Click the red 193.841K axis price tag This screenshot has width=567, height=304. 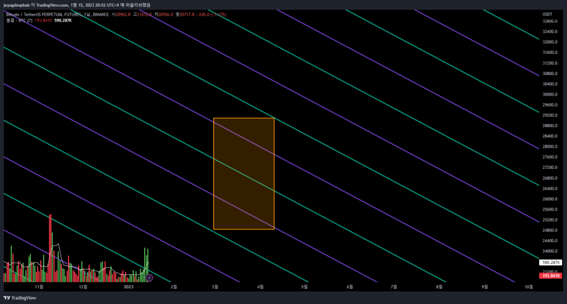[x=551, y=276]
